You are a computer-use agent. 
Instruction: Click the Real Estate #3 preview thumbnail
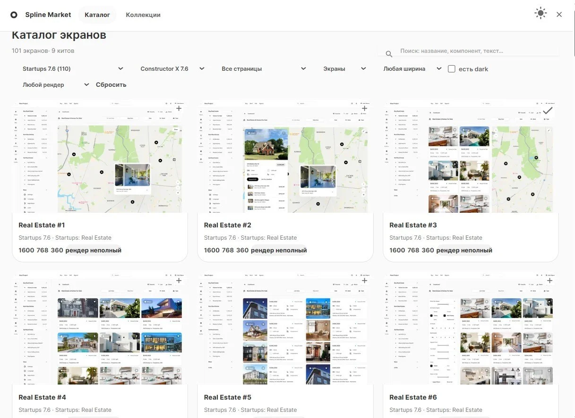point(471,156)
